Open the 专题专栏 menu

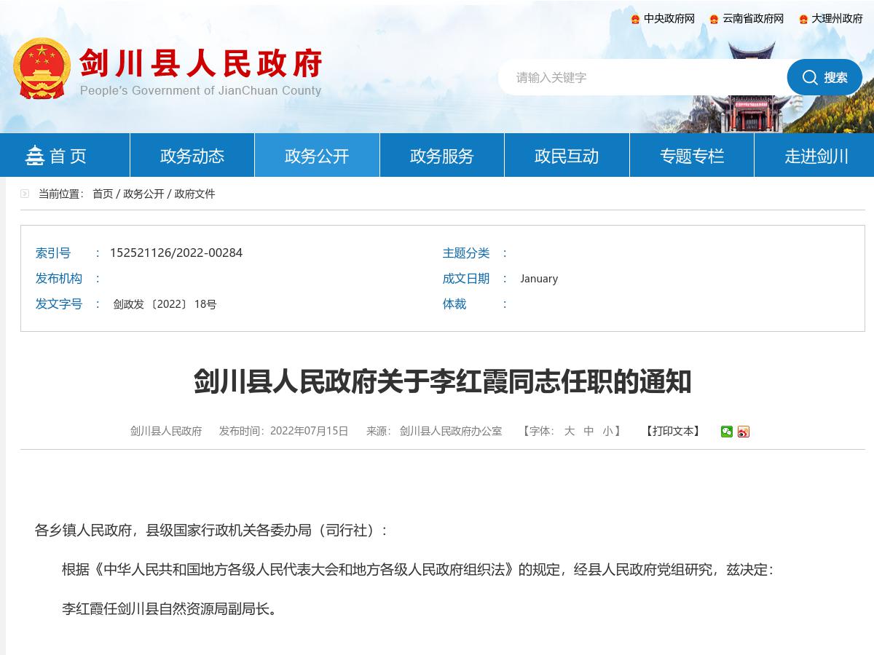[x=691, y=155]
